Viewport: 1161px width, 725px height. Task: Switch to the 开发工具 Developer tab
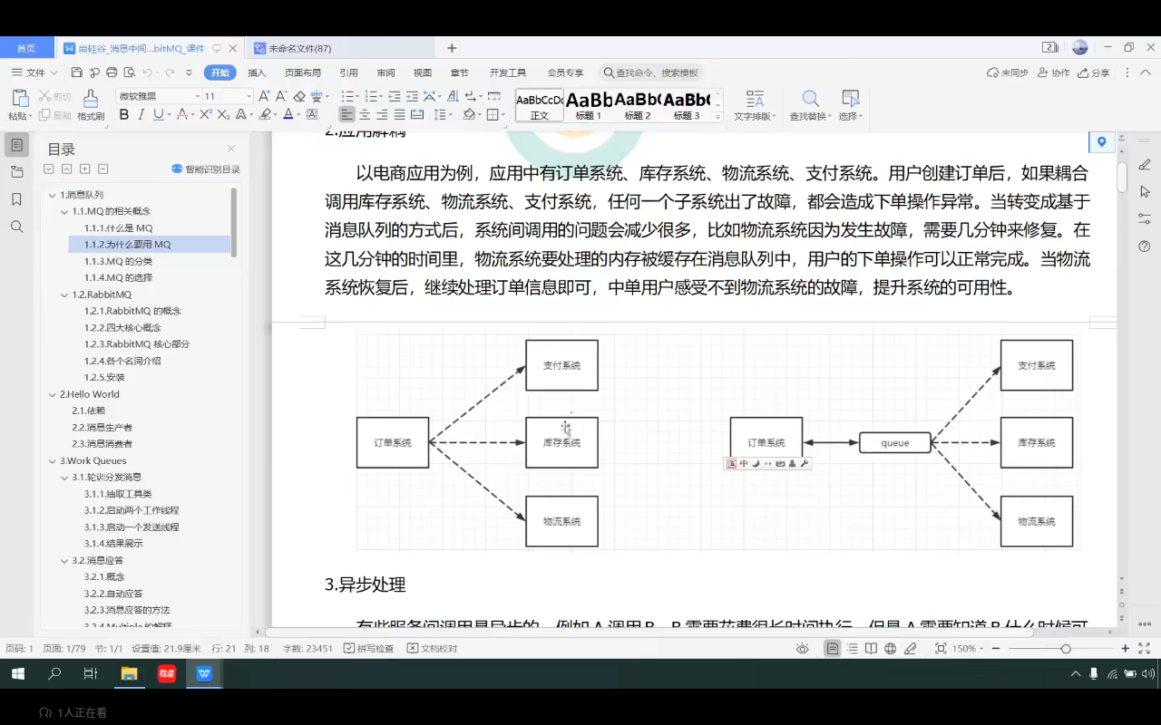click(507, 72)
